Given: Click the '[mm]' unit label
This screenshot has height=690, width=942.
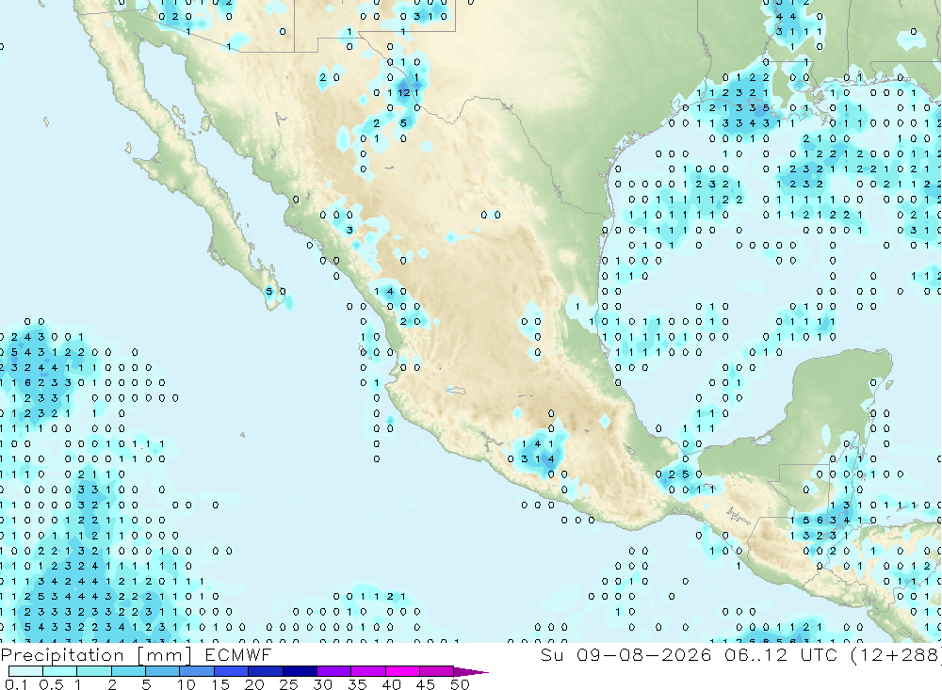Looking at the screenshot, I should click(x=164, y=655).
